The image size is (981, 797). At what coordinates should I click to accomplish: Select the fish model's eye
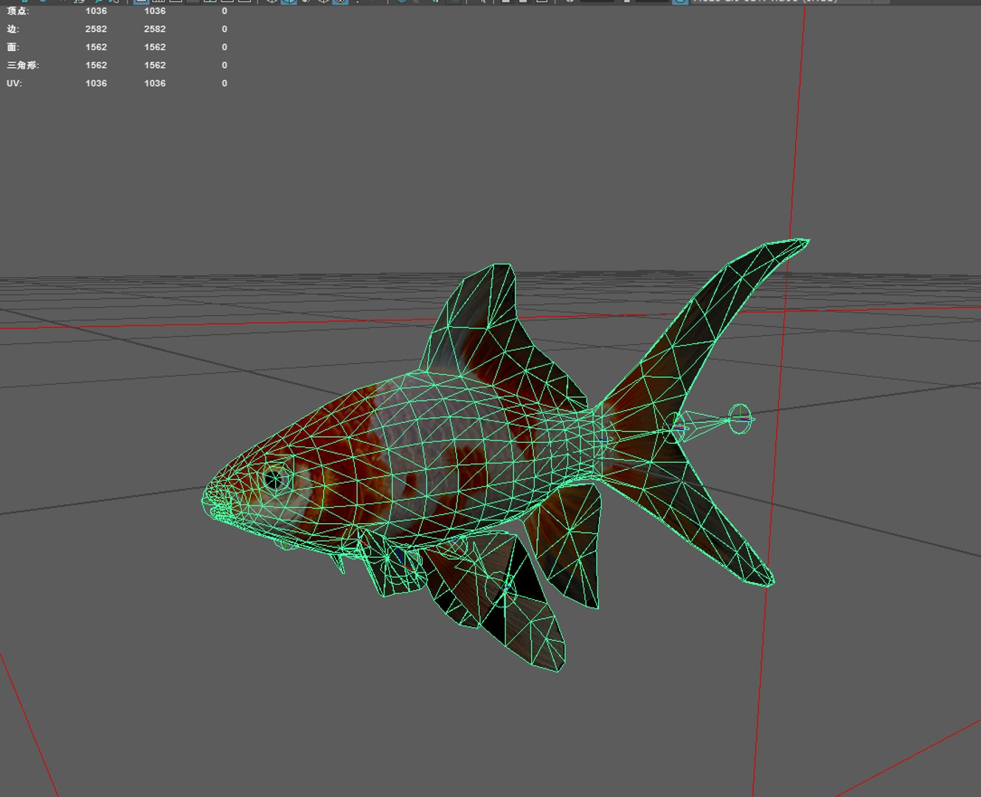[277, 479]
